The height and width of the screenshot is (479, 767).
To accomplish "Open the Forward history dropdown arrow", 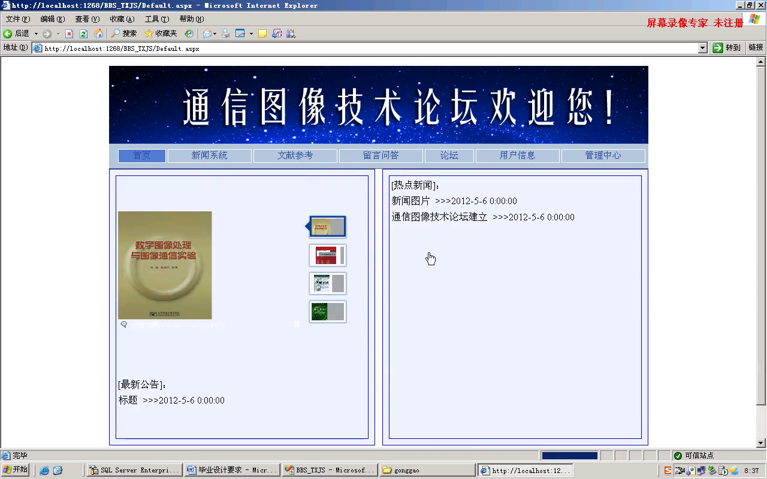I will [x=58, y=34].
